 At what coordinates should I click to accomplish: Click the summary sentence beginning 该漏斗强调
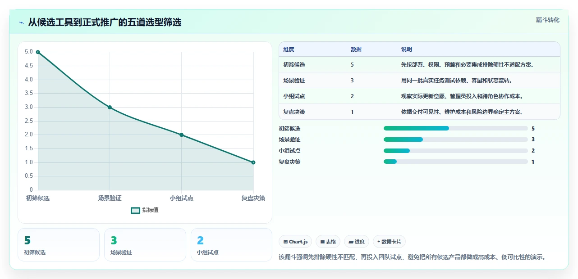click(x=413, y=257)
